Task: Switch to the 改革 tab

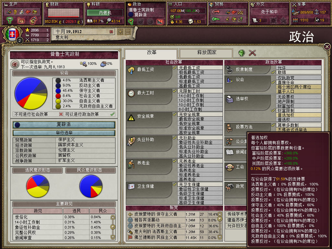Action: [x=152, y=53]
